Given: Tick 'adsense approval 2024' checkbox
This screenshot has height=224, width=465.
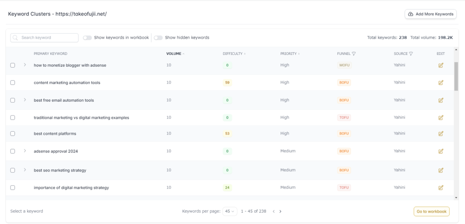Looking at the screenshot, I should point(13,151).
